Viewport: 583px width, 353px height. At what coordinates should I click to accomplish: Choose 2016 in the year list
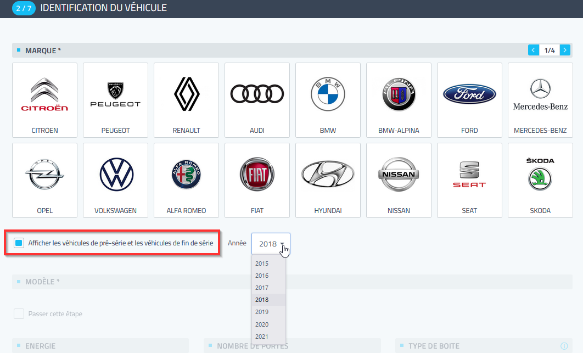268,276
